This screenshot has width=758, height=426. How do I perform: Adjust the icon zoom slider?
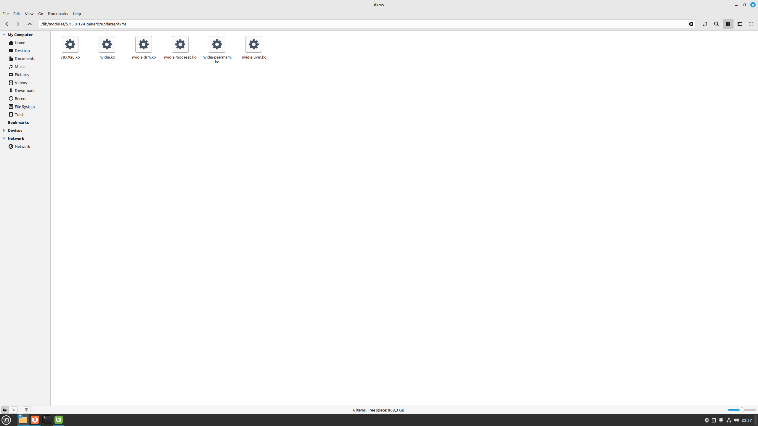click(x=741, y=410)
